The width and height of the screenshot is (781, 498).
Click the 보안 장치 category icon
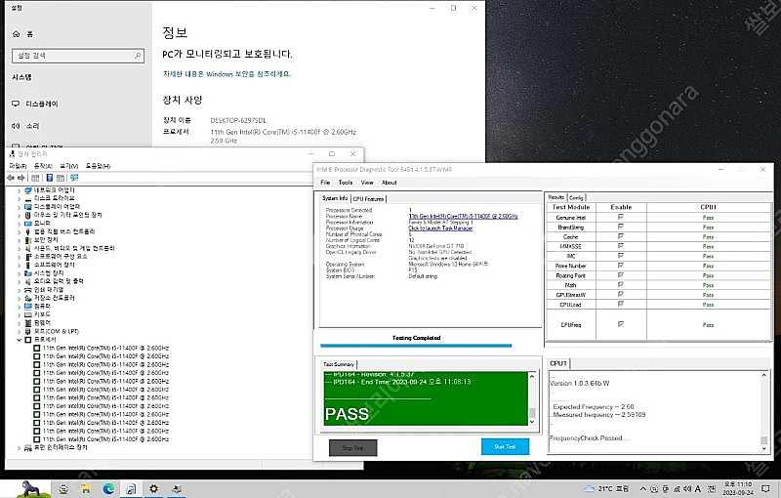click(28, 240)
